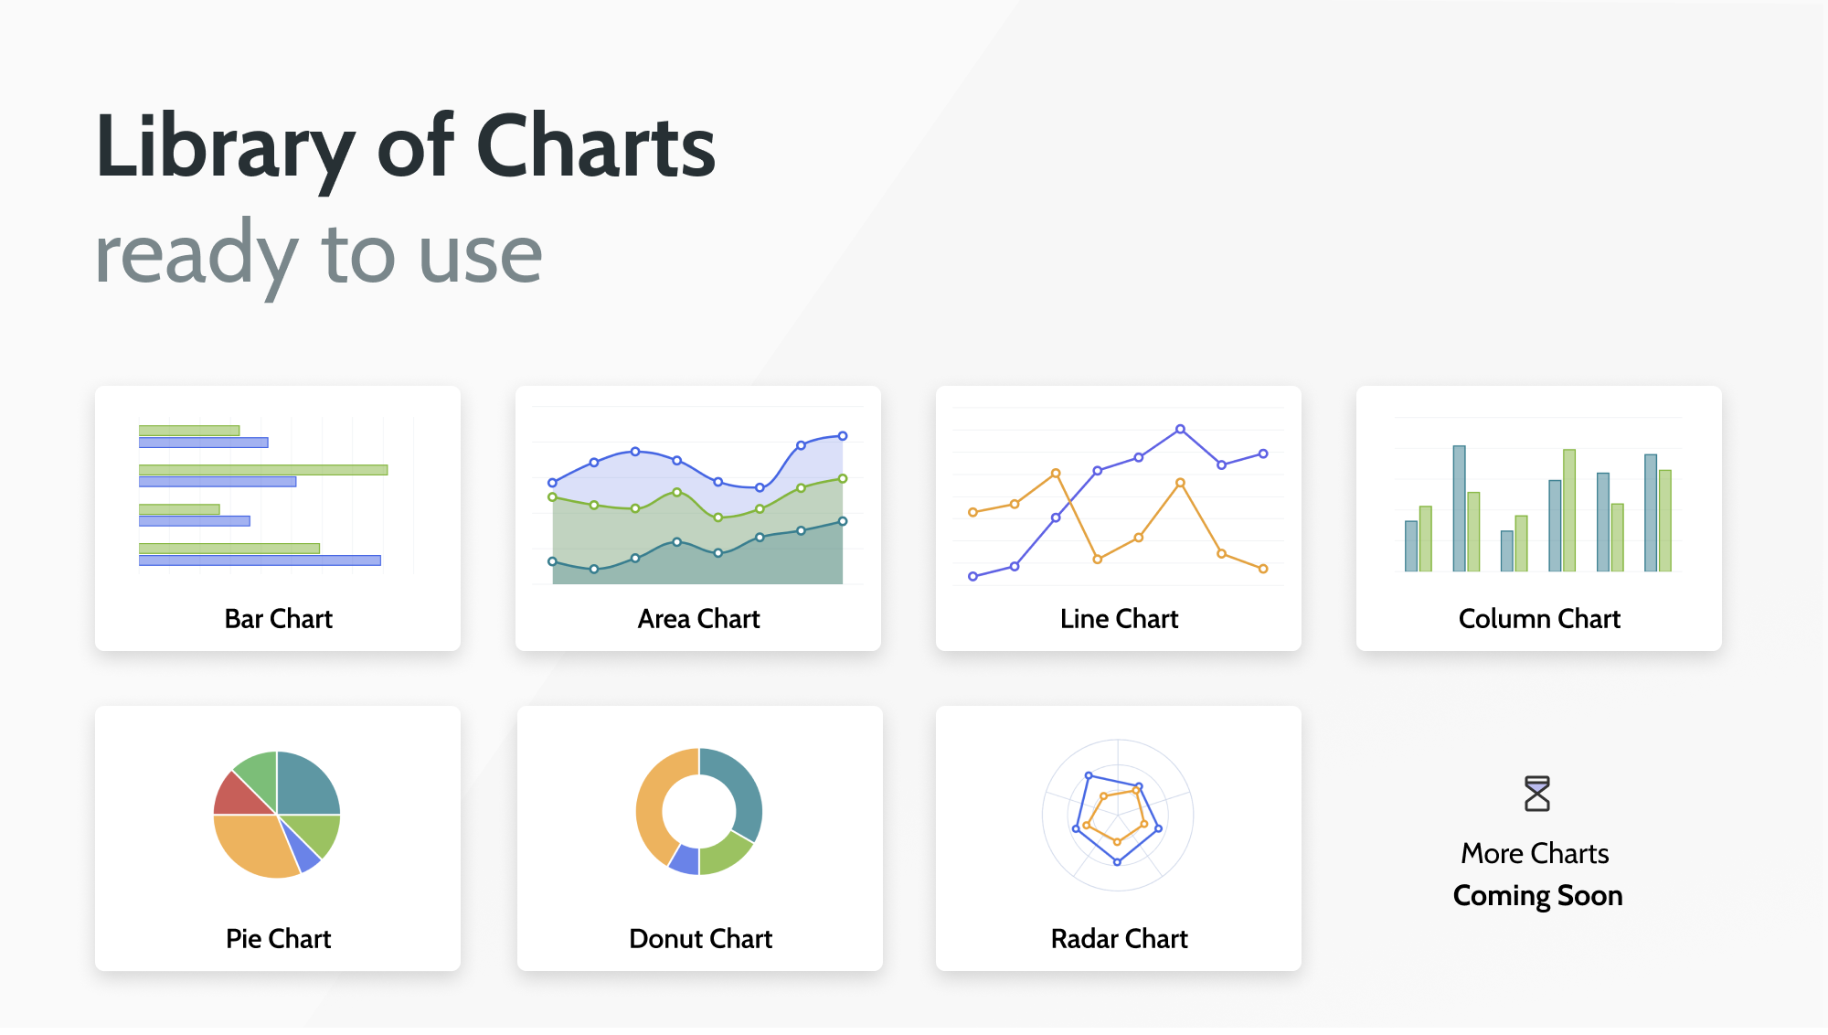Screen dimensions: 1828x1035
Task: Click the radar polygon graphic
Action: 1118,816
